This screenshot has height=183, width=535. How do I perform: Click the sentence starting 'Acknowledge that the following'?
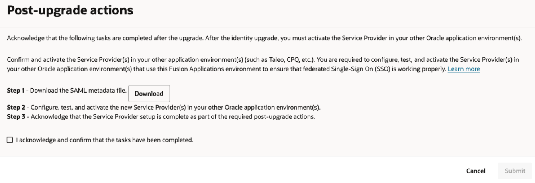pos(120,38)
